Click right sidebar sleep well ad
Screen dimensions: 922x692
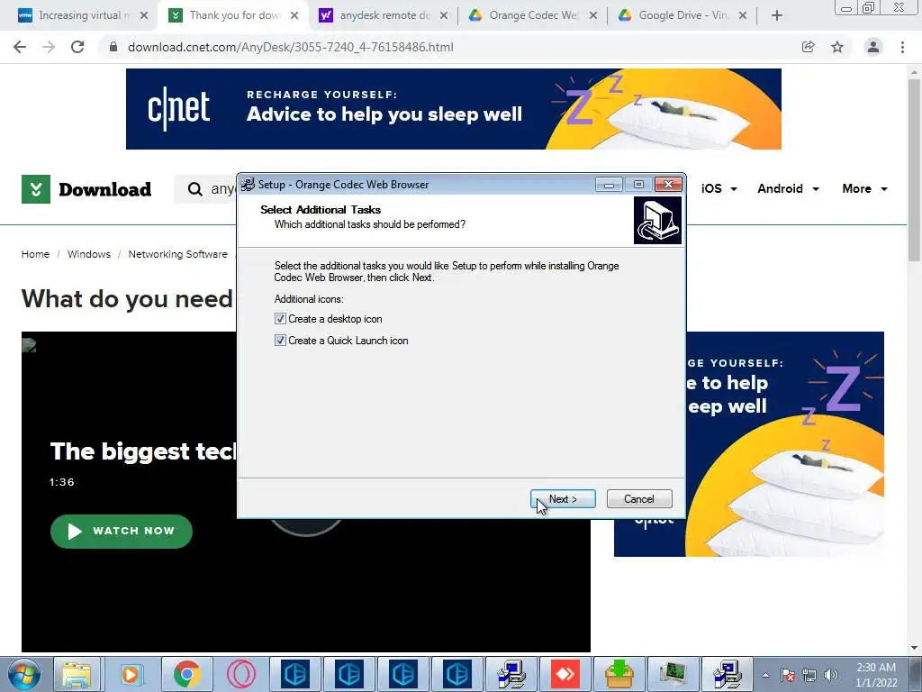pyautogui.click(x=785, y=444)
